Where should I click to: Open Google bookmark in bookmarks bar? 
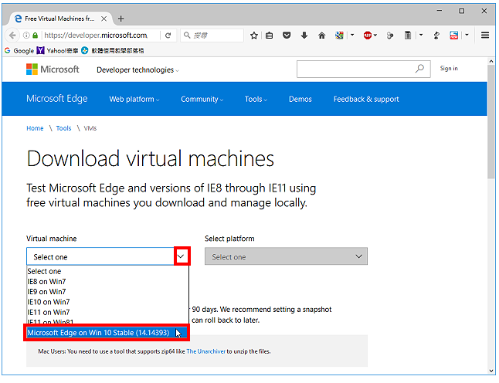[x=19, y=51]
